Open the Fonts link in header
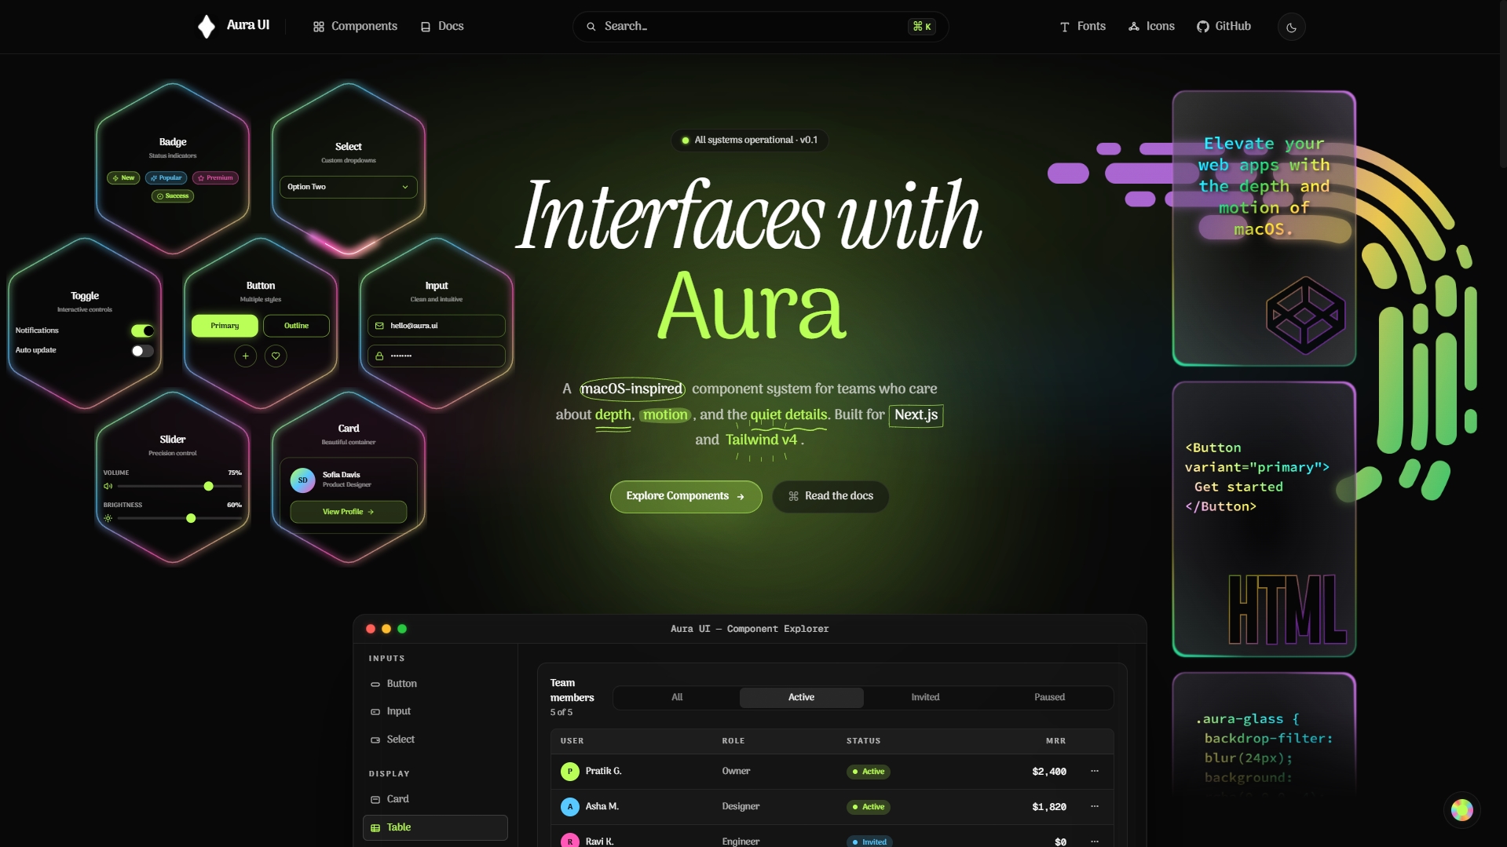The image size is (1507, 847). [x=1083, y=27]
